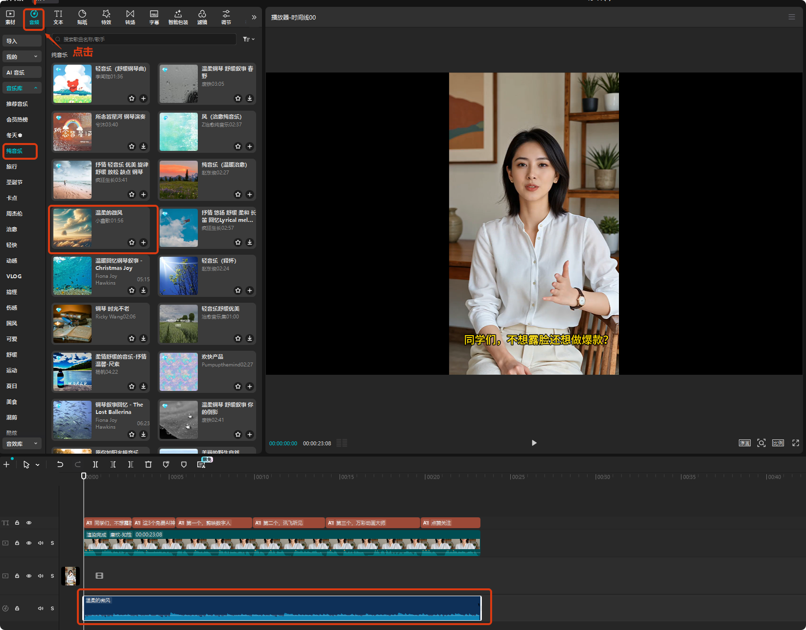806x630 pixels.
Task: Mute the 温柔的微风 audio track
Action: click(x=41, y=608)
